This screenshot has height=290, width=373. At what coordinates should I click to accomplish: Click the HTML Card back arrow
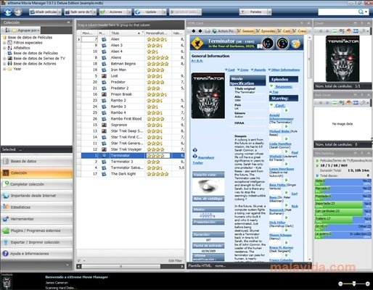coord(194,30)
